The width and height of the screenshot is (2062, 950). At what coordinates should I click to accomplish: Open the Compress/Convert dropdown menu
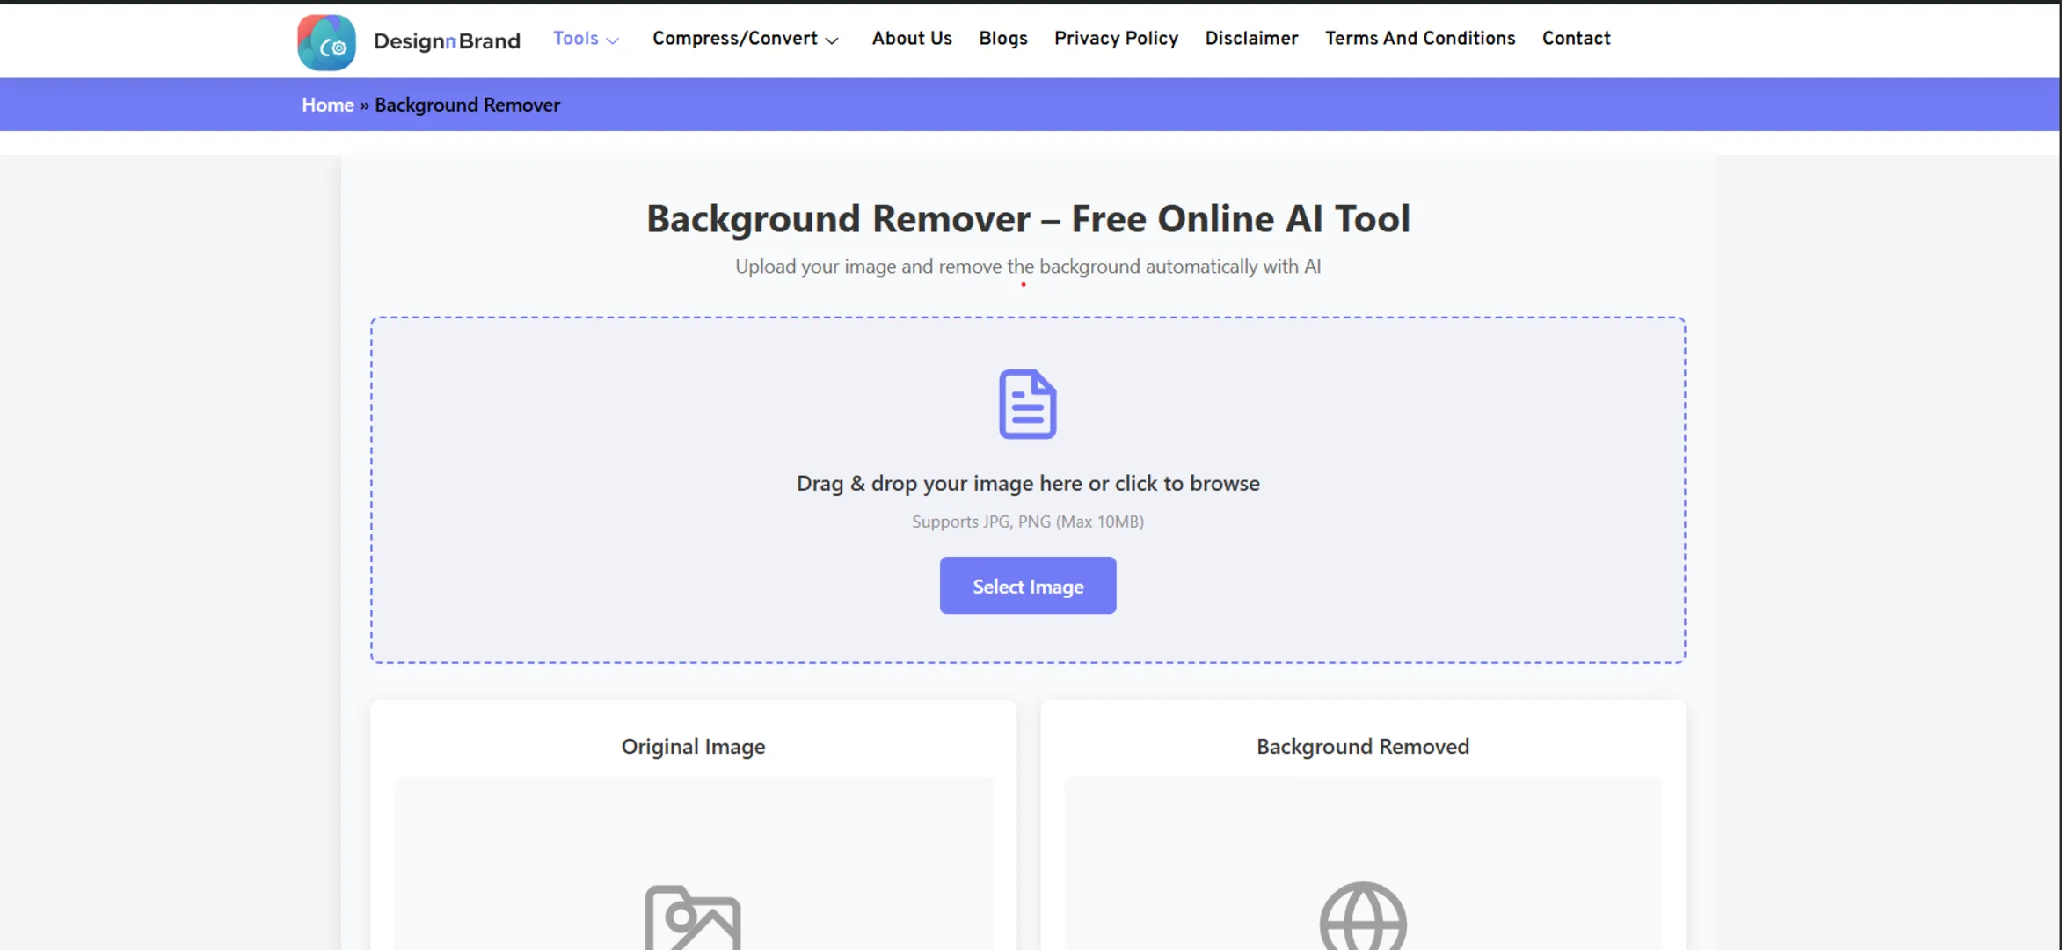[744, 39]
